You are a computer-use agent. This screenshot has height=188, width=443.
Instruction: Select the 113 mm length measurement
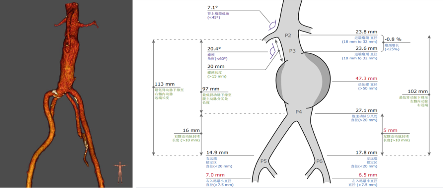[x=162, y=84]
